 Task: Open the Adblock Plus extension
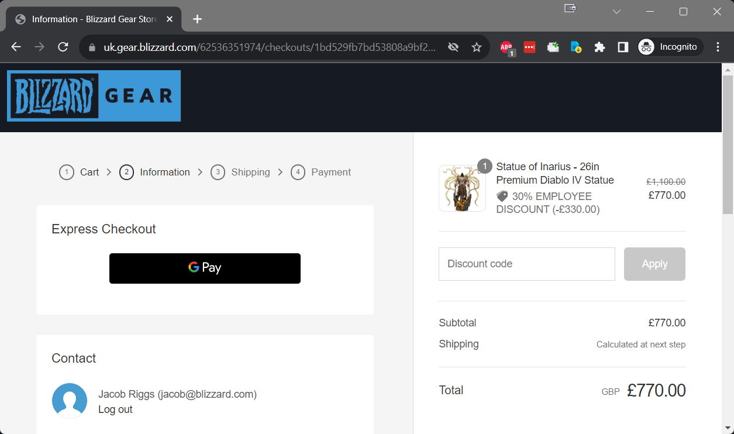coord(507,48)
